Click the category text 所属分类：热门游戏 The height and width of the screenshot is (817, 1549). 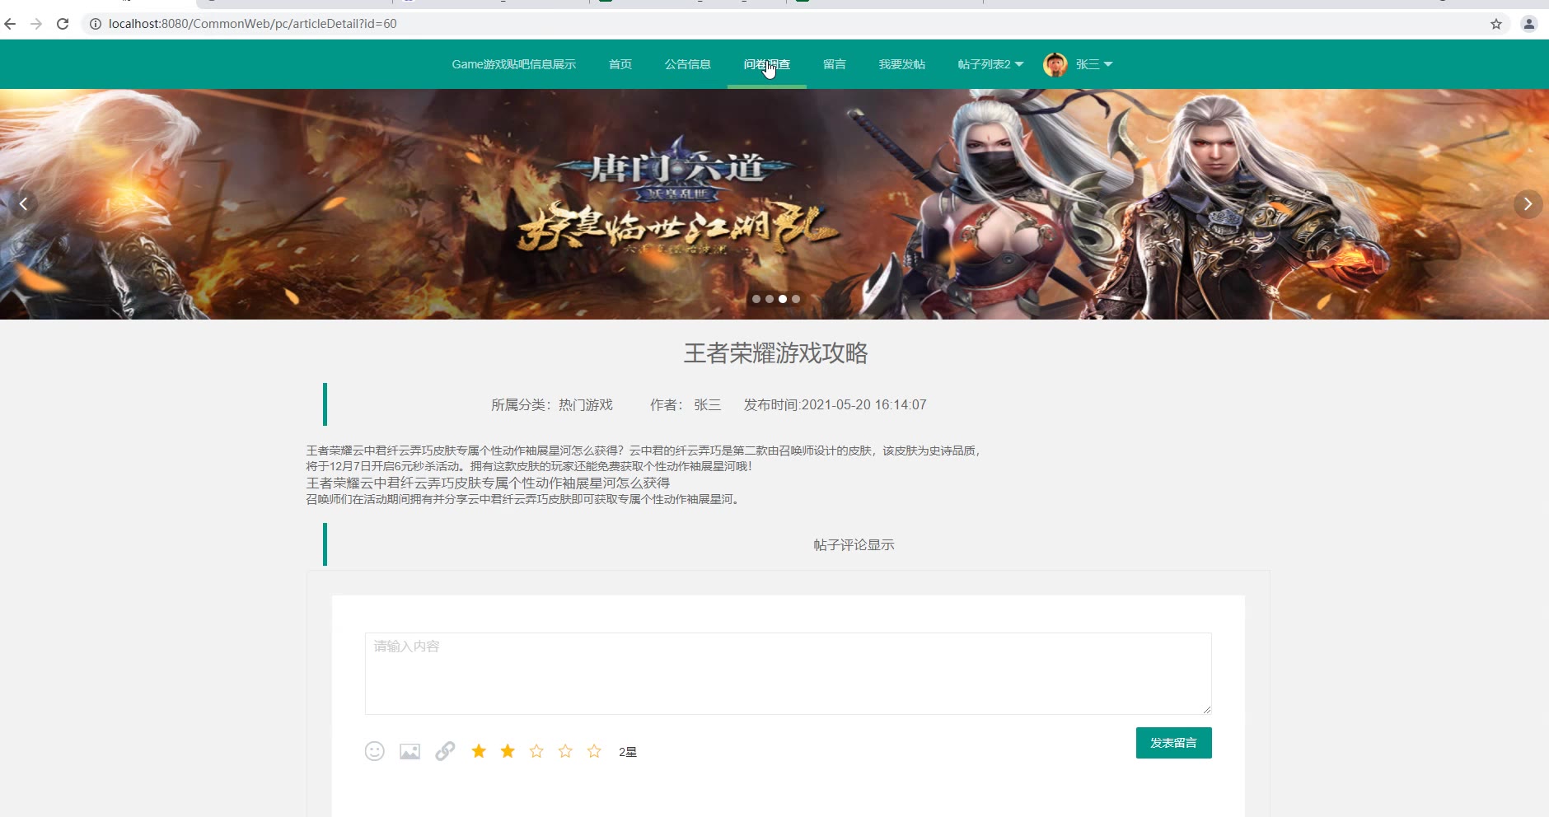(x=552, y=405)
